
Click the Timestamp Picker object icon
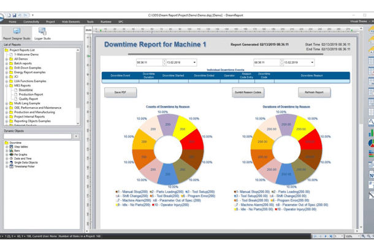pyautogui.click(x=11, y=167)
